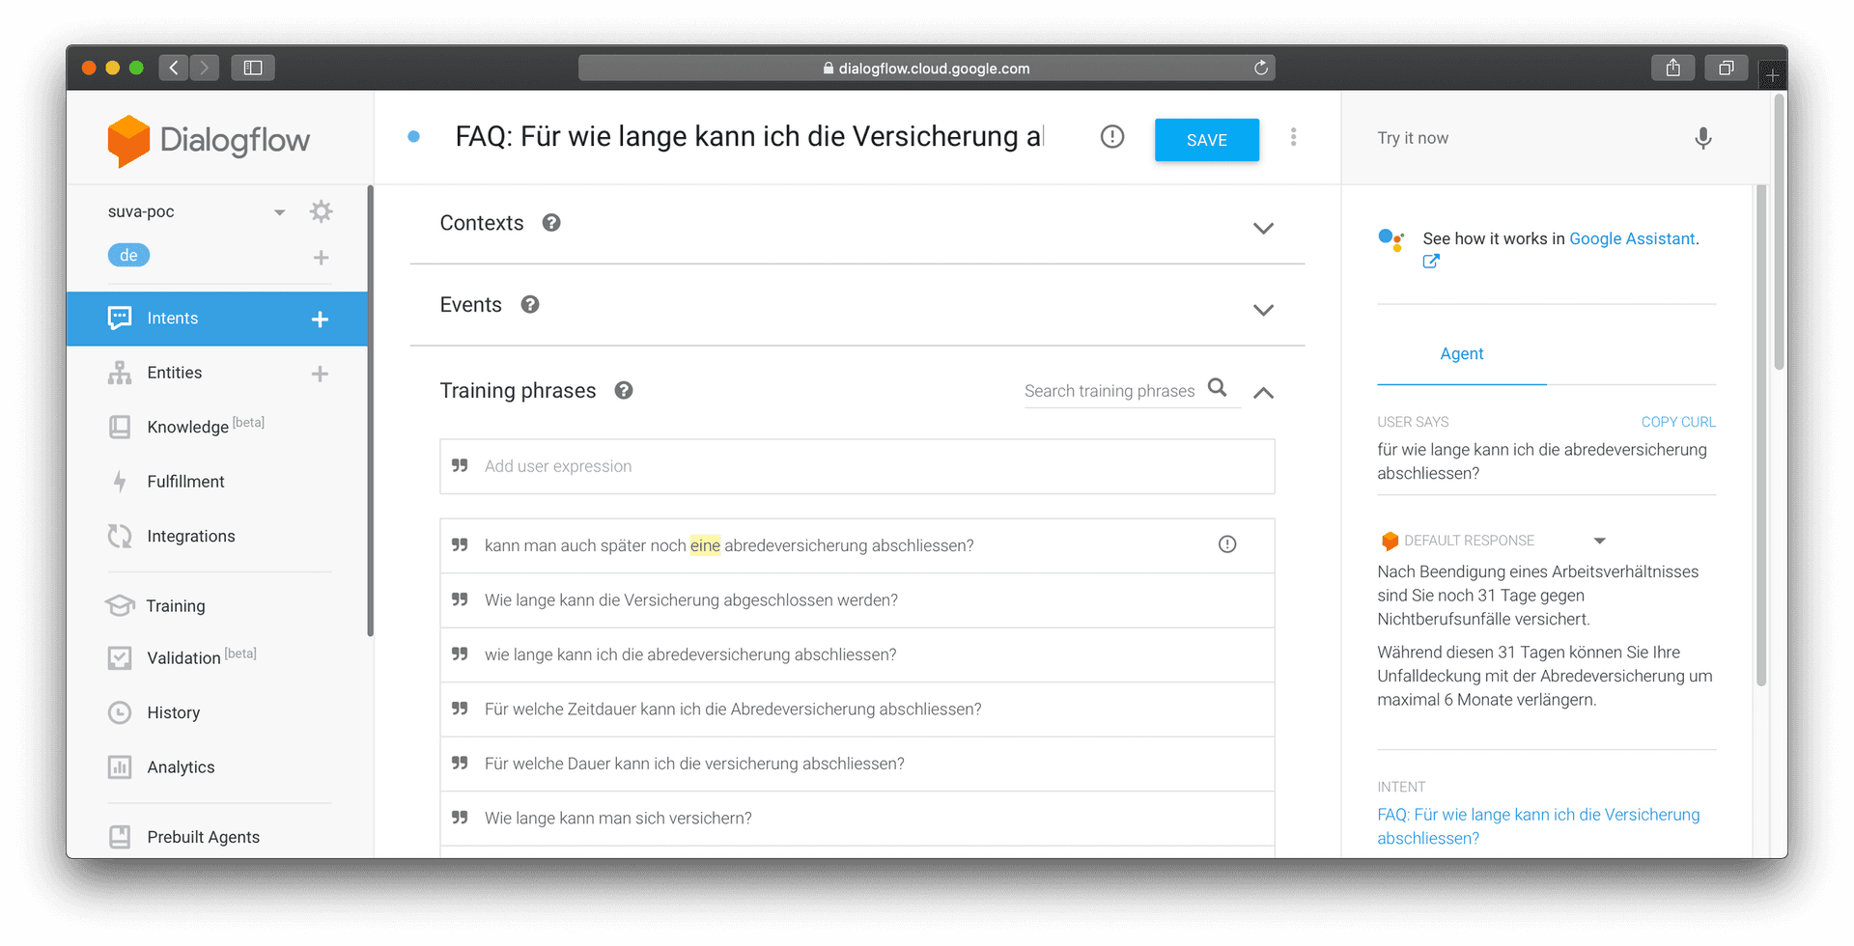Expand the Contexts section
The height and width of the screenshot is (946, 1854).
tap(1263, 228)
